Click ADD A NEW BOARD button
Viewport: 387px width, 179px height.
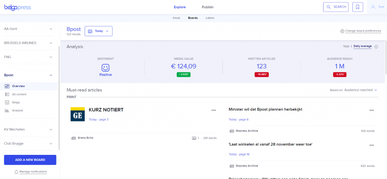pyautogui.click(x=30, y=160)
